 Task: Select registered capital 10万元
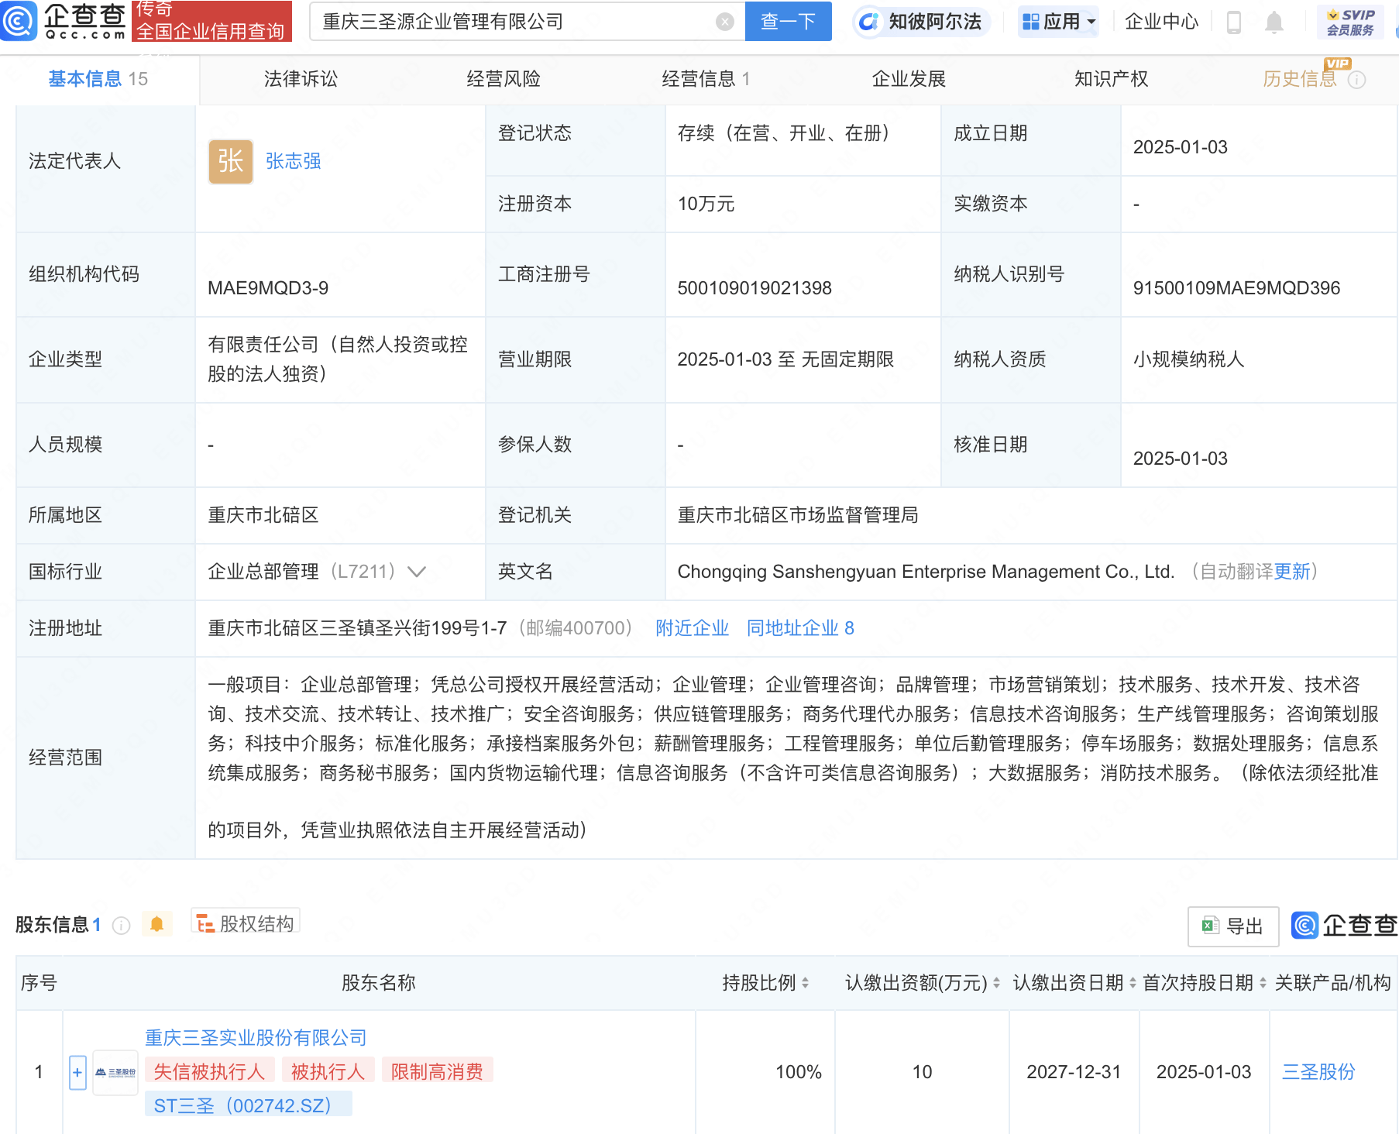[706, 204]
